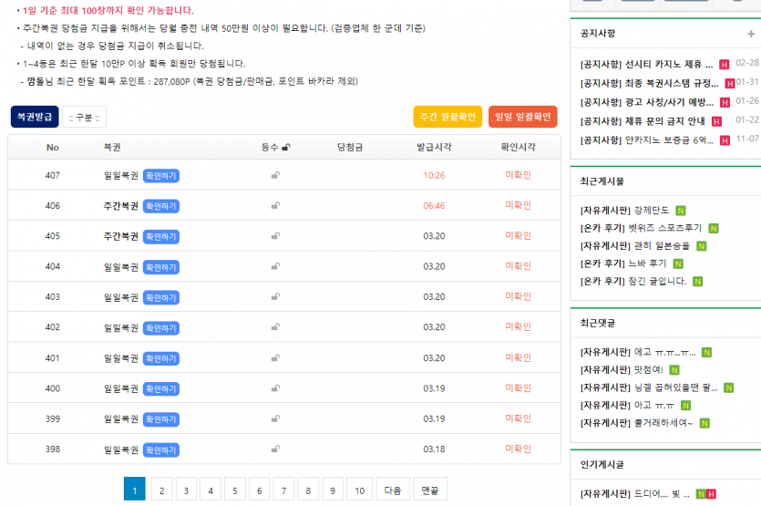Open the 구분 filter dropdown
The image size is (761, 506).
coord(84,117)
